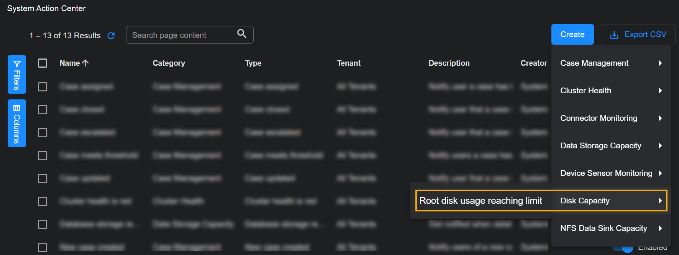Check the select-all header checkbox
This screenshot has width=679, height=255.
pyautogui.click(x=43, y=63)
